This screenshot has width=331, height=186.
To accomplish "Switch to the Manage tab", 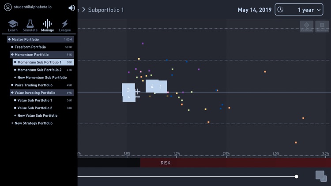I will pos(48,26).
